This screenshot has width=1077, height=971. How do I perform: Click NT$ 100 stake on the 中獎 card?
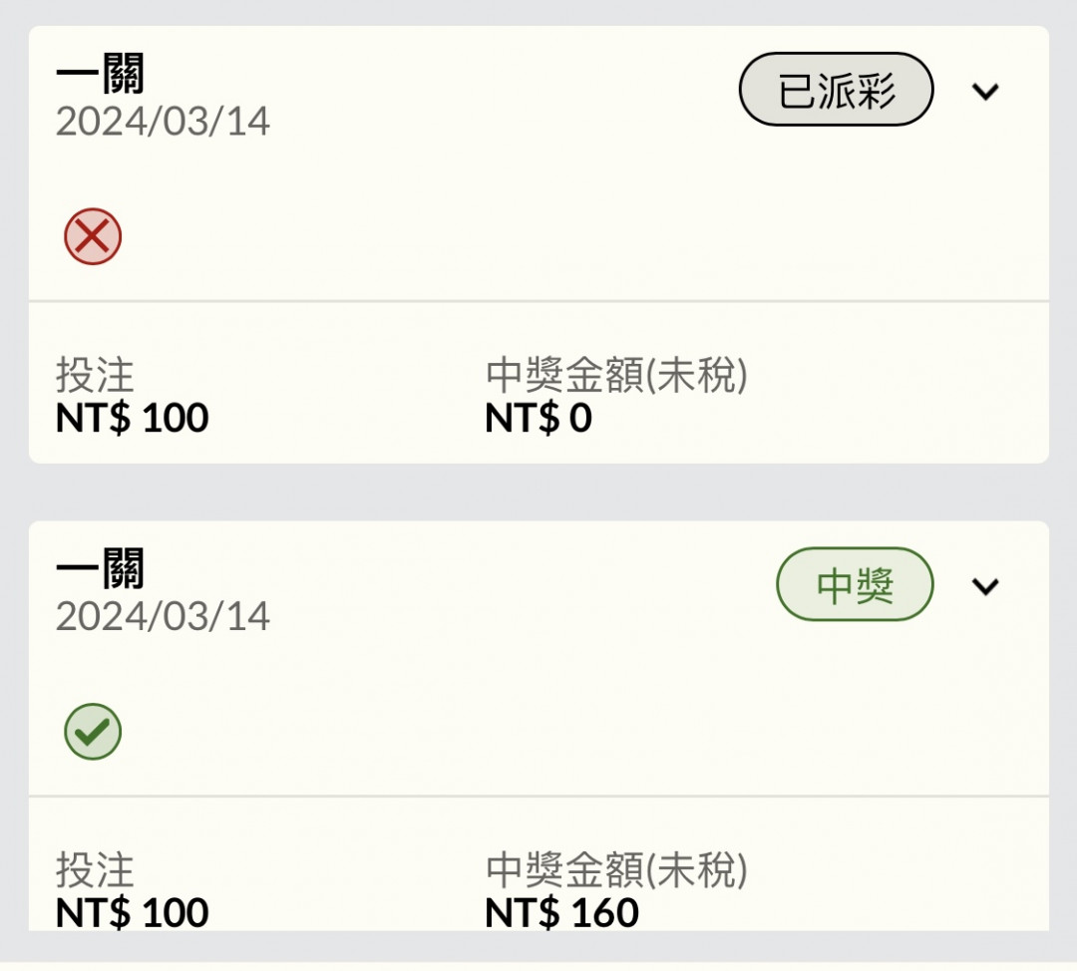pyautogui.click(x=132, y=912)
